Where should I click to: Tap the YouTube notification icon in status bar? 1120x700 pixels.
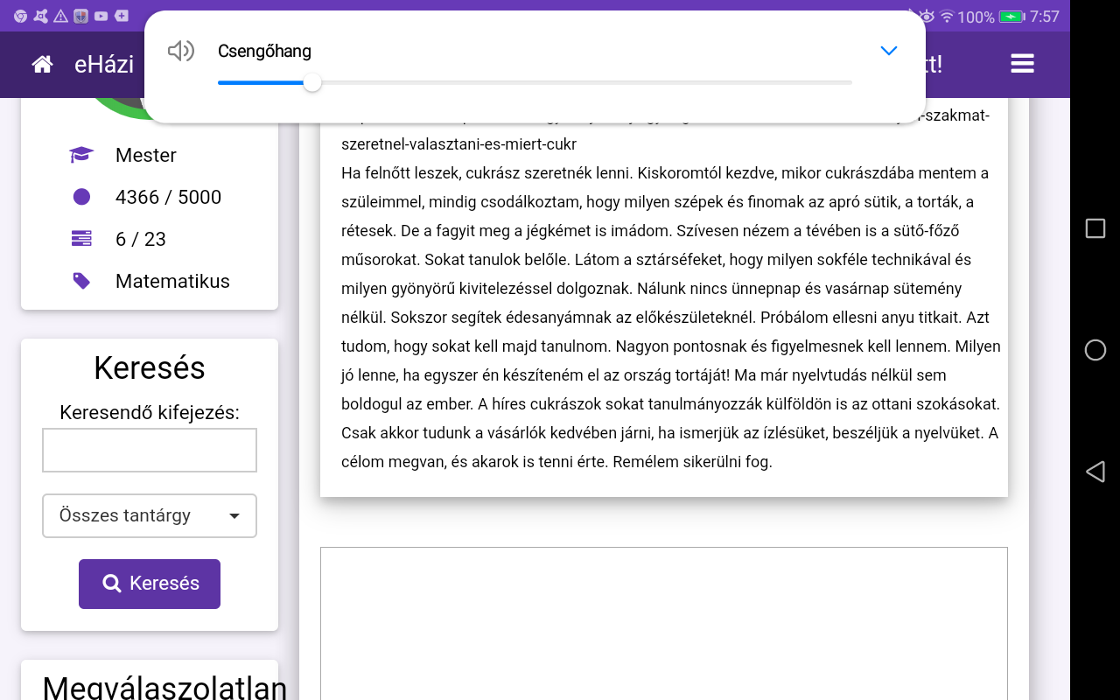coord(101,16)
